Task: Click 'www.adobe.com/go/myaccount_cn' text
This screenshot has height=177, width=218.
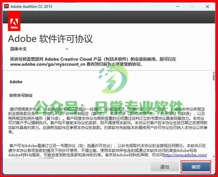Action: tap(47, 64)
